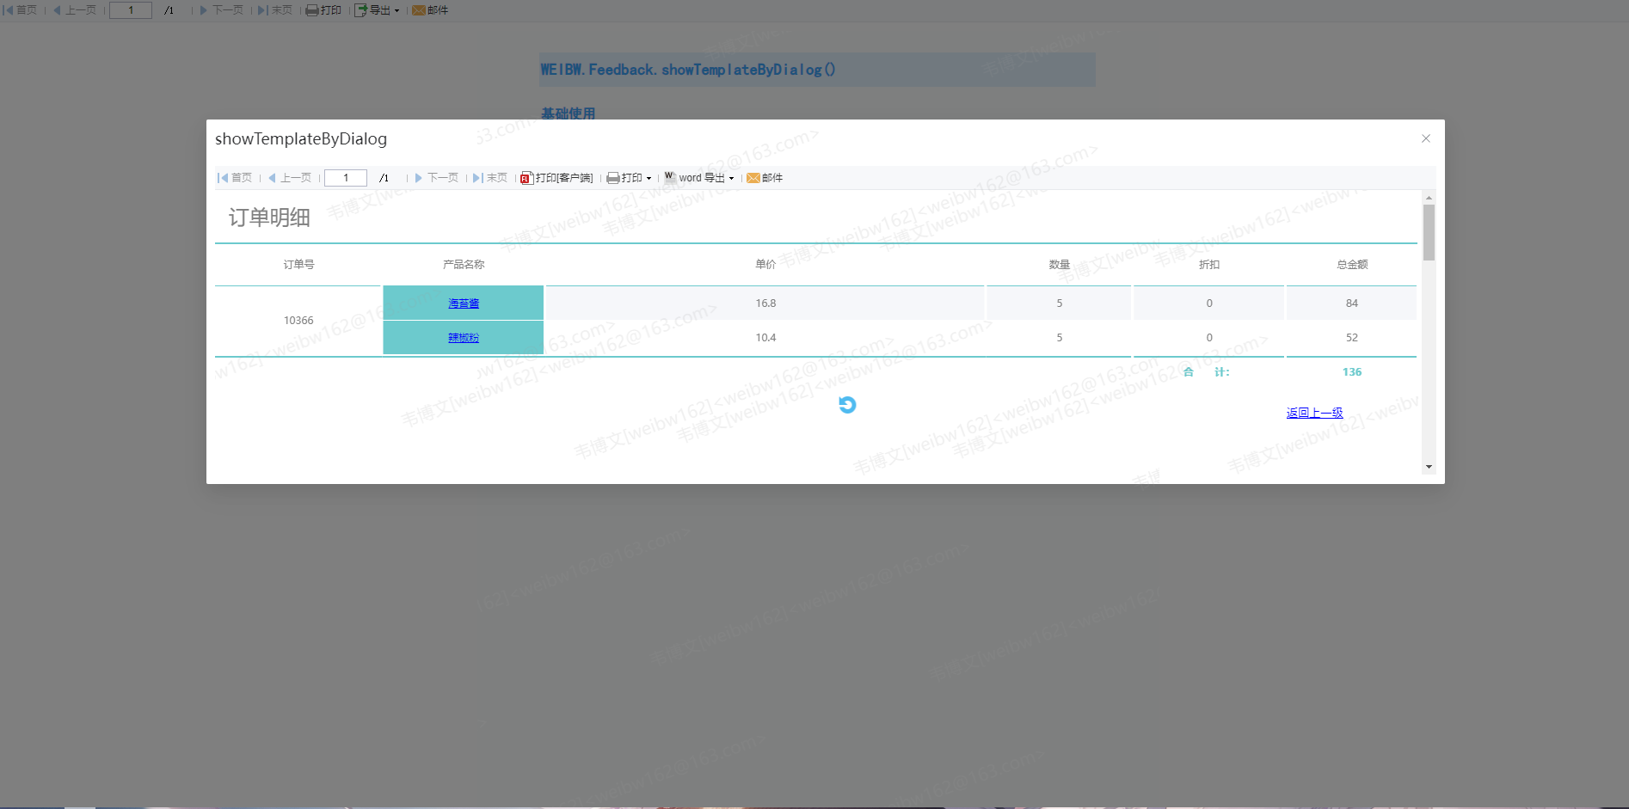The height and width of the screenshot is (809, 1629).
Task: Click WEIBW.Feedback.showTemplateByDialog() heading in background
Action: [x=688, y=70]
